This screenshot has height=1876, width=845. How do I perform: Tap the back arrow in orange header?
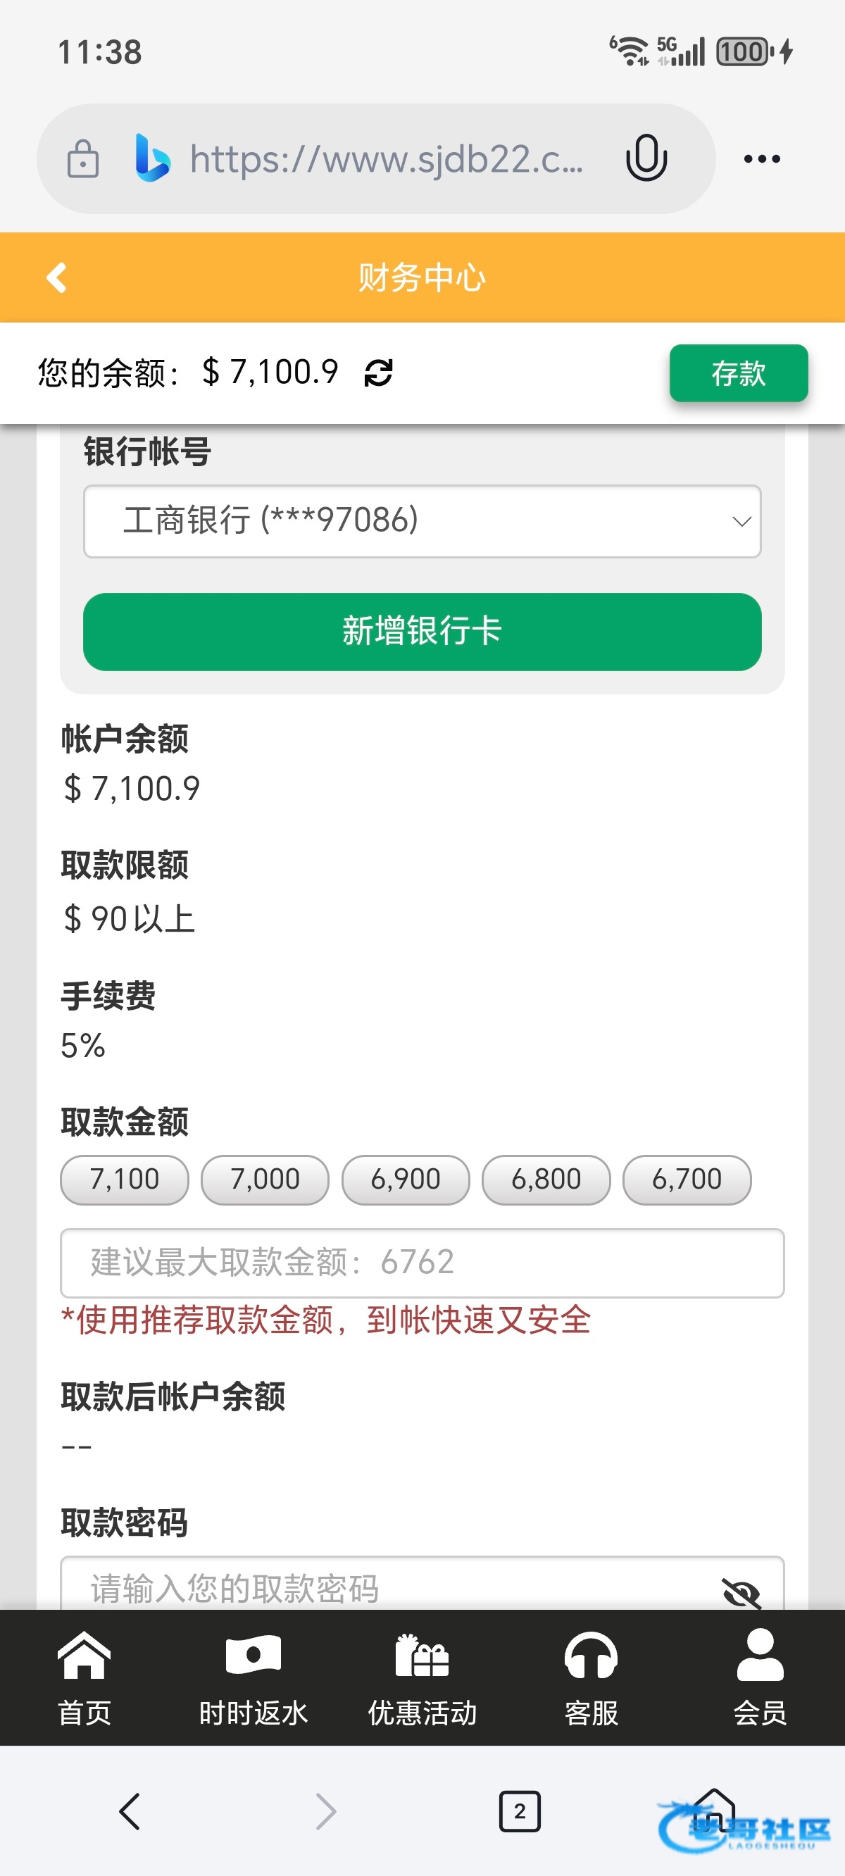coord(57,277)
